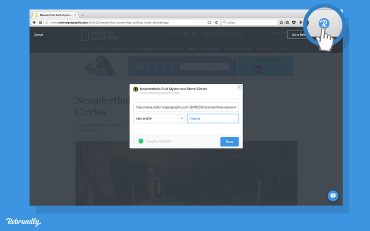
Task: Click the Go to Rebrandly button
Action: point(299,35)
